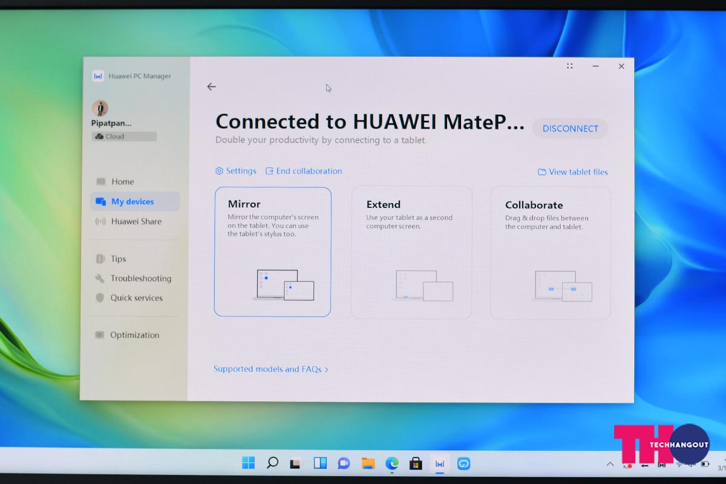Select My devices in the sidebar

click(135, 202)
